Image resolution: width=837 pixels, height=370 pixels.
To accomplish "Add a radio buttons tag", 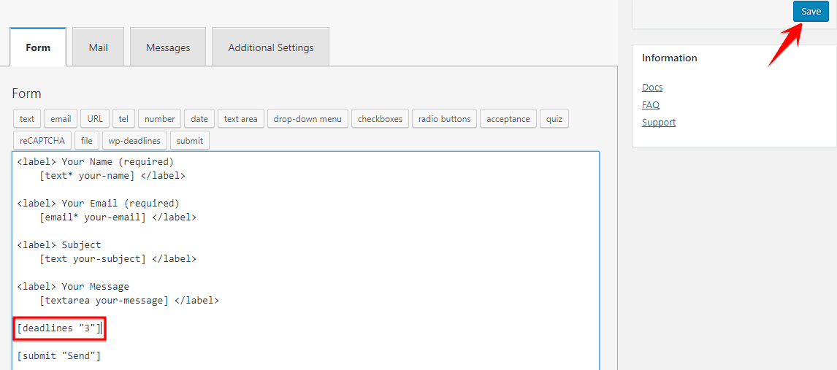I will (x=444, y=119).
